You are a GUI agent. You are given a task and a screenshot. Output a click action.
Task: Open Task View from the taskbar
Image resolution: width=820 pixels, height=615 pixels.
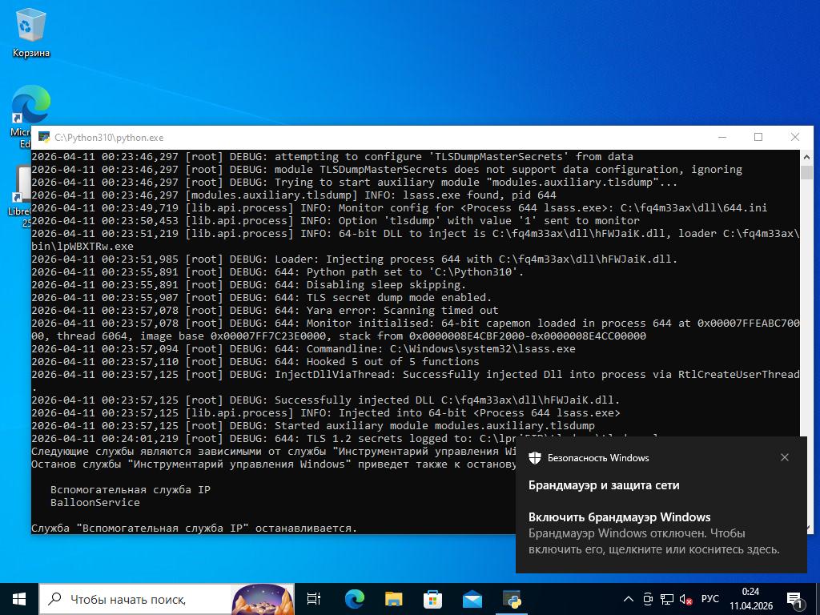tap(314, 598)
